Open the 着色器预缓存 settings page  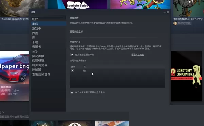pos(48,74)
